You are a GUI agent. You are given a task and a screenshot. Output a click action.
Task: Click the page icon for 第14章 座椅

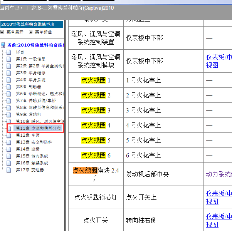coord(9,149)
